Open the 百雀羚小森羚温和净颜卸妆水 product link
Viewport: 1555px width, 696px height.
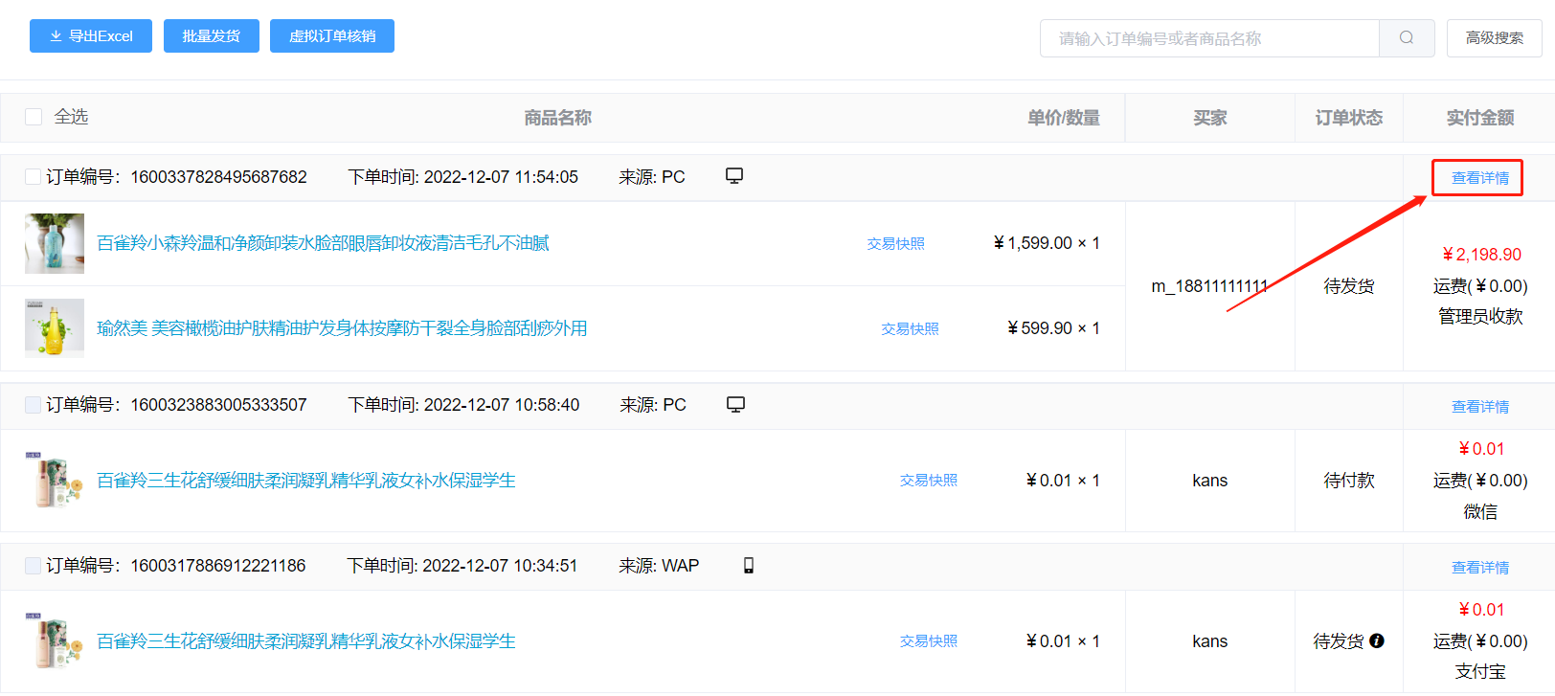click(323, 243)
